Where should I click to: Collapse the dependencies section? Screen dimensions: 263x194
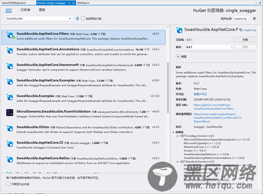point(174,132)
